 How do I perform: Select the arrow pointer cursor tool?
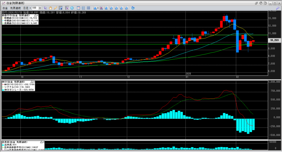pos(45,8)
